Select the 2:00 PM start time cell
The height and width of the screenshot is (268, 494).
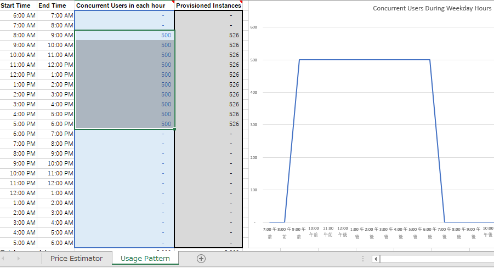pyautogui.click(x=19, y=94)
